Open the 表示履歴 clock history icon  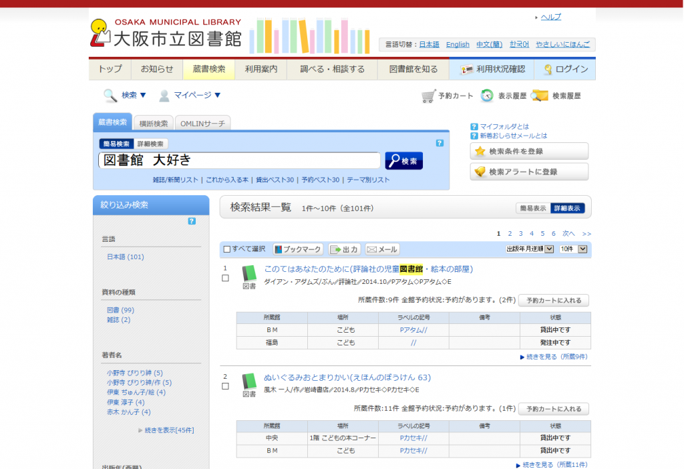(x=487, y=96)
